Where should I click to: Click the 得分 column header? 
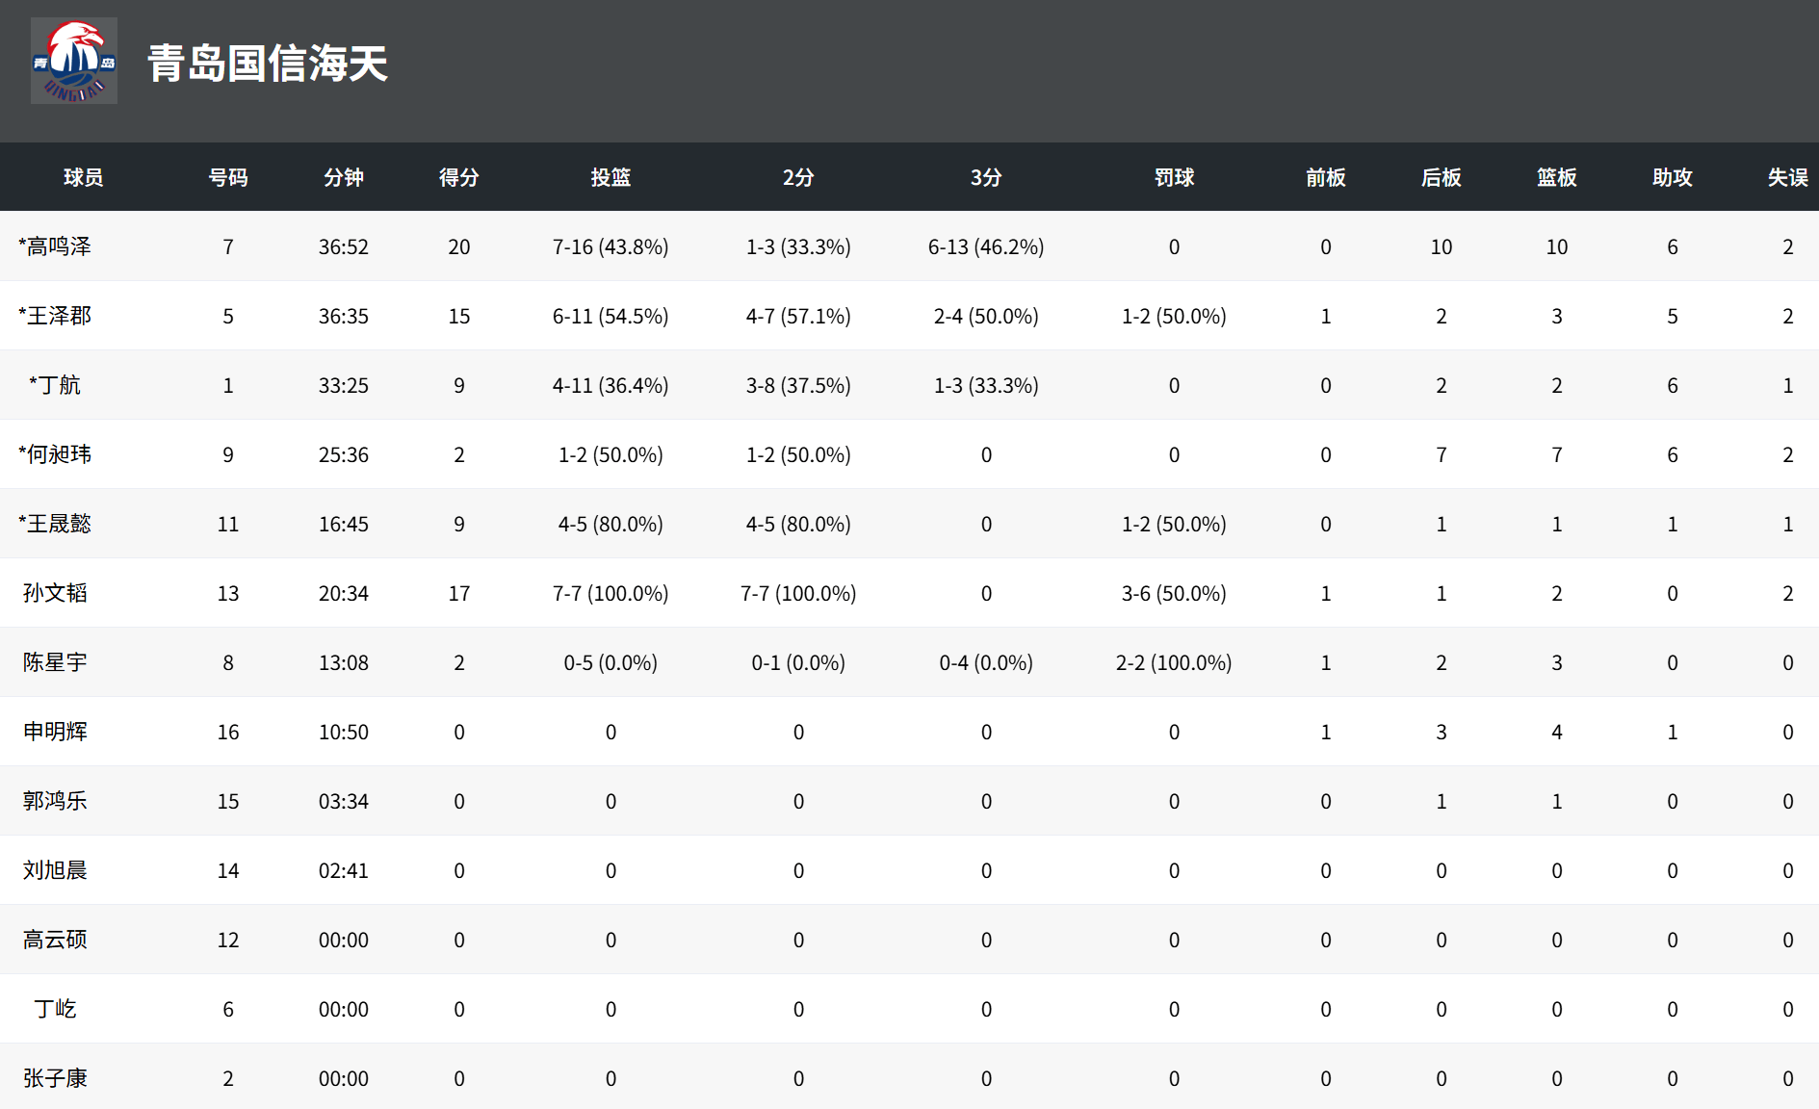(458, 177)
